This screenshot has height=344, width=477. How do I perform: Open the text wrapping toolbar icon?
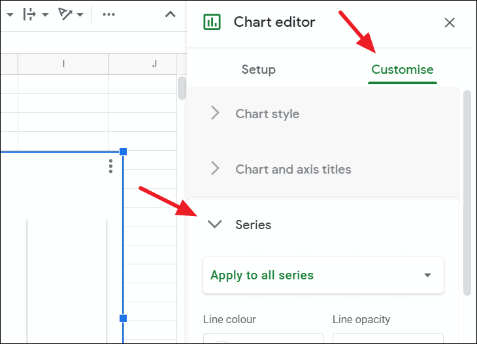coord(29,14)
